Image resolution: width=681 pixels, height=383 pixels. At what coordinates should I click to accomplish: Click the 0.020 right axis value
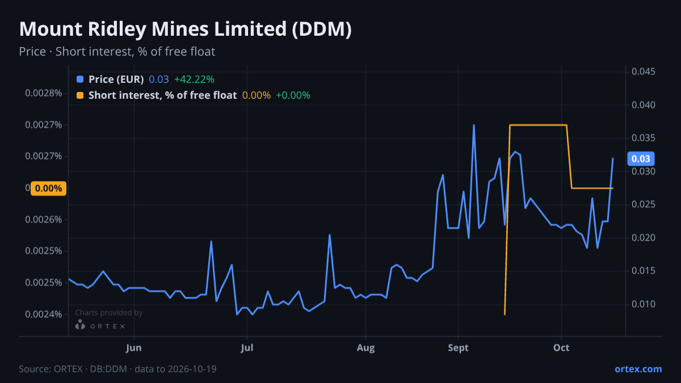tap(642, 238)
